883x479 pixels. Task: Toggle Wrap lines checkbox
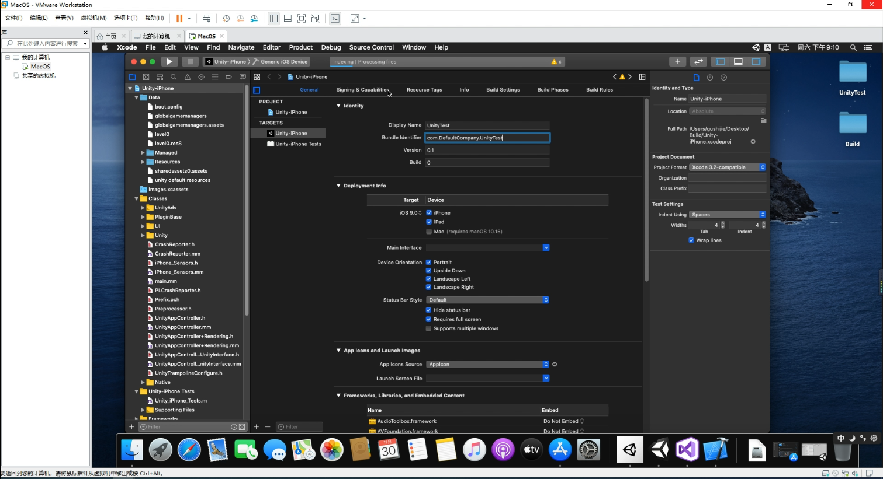tap(691, 240)
